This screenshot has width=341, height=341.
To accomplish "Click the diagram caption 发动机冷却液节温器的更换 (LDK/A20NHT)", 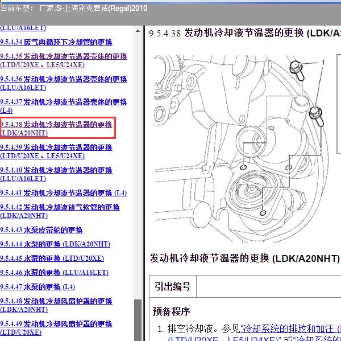I will [x=244, y=258].
